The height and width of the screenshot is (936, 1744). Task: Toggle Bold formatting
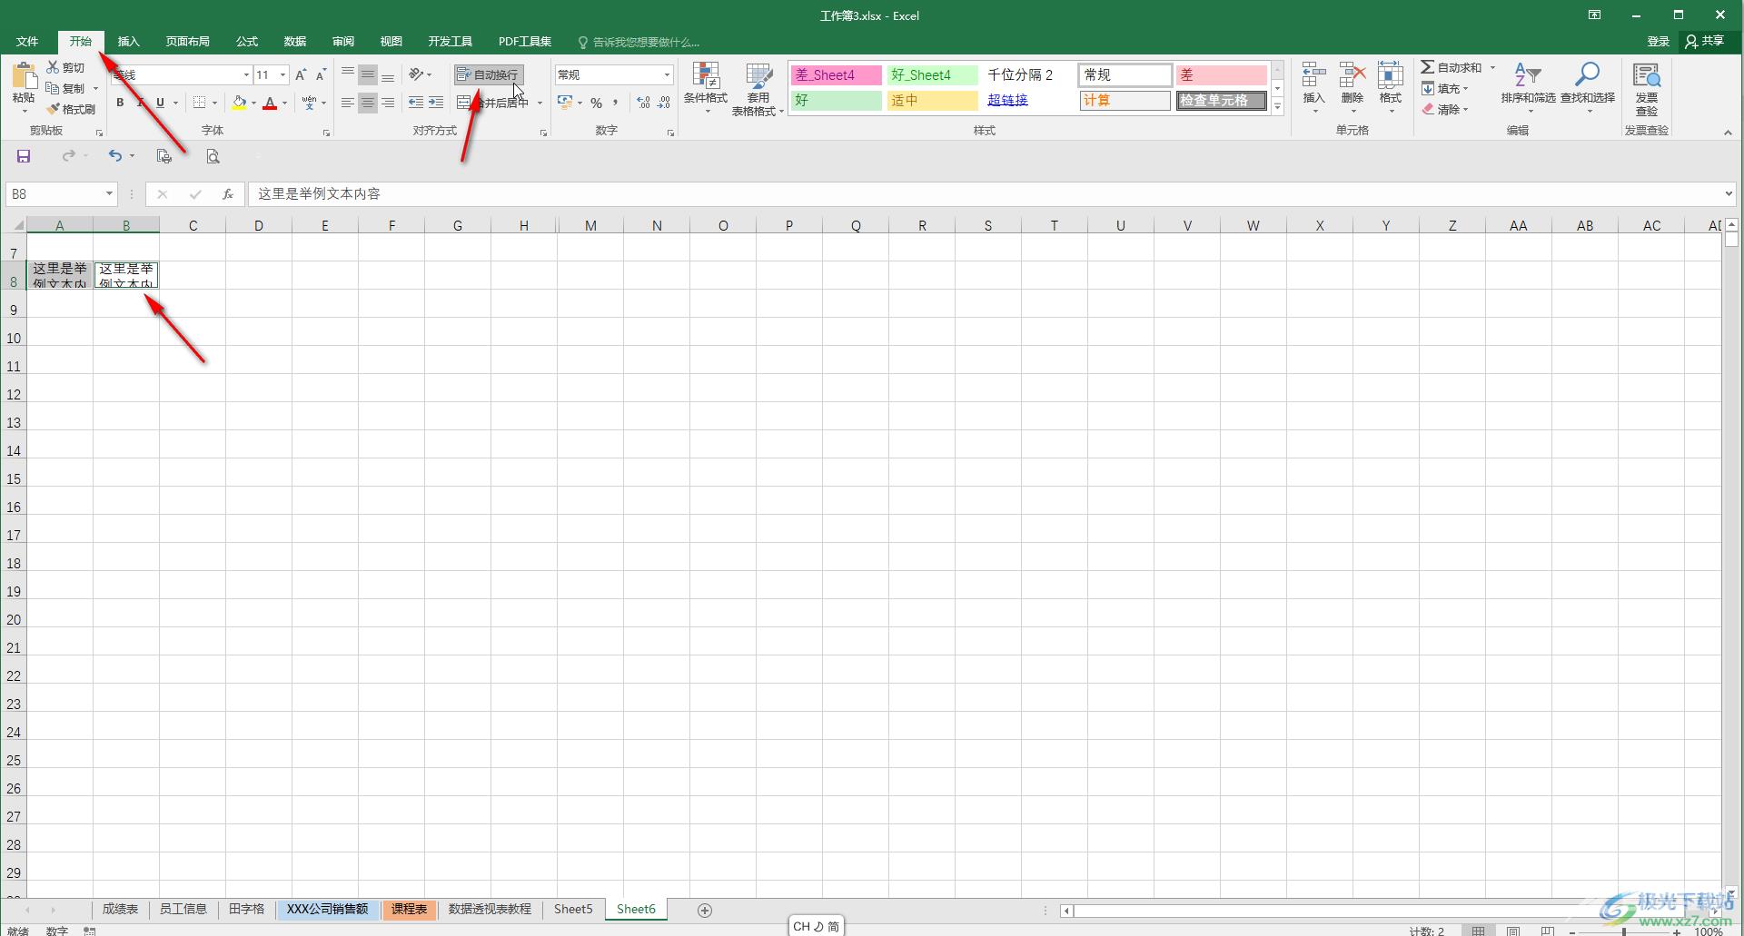coord(120,103)
